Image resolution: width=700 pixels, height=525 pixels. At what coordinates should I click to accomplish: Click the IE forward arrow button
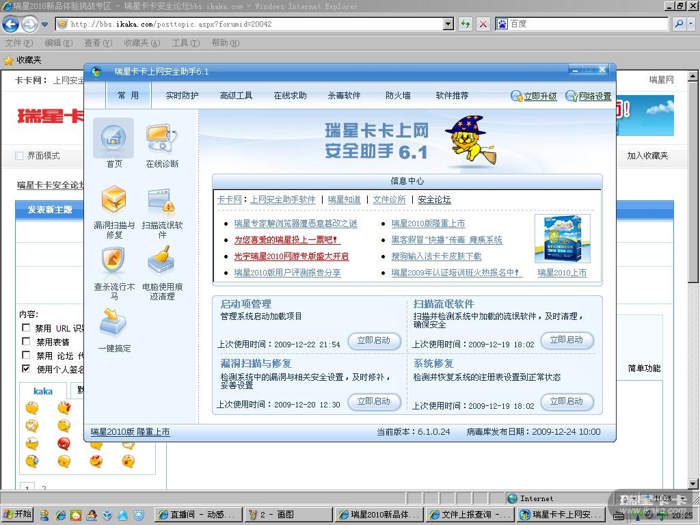[x=29, y=24]
